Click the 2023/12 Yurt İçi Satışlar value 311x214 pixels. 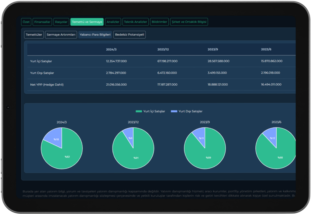click(x=167, y=61)
